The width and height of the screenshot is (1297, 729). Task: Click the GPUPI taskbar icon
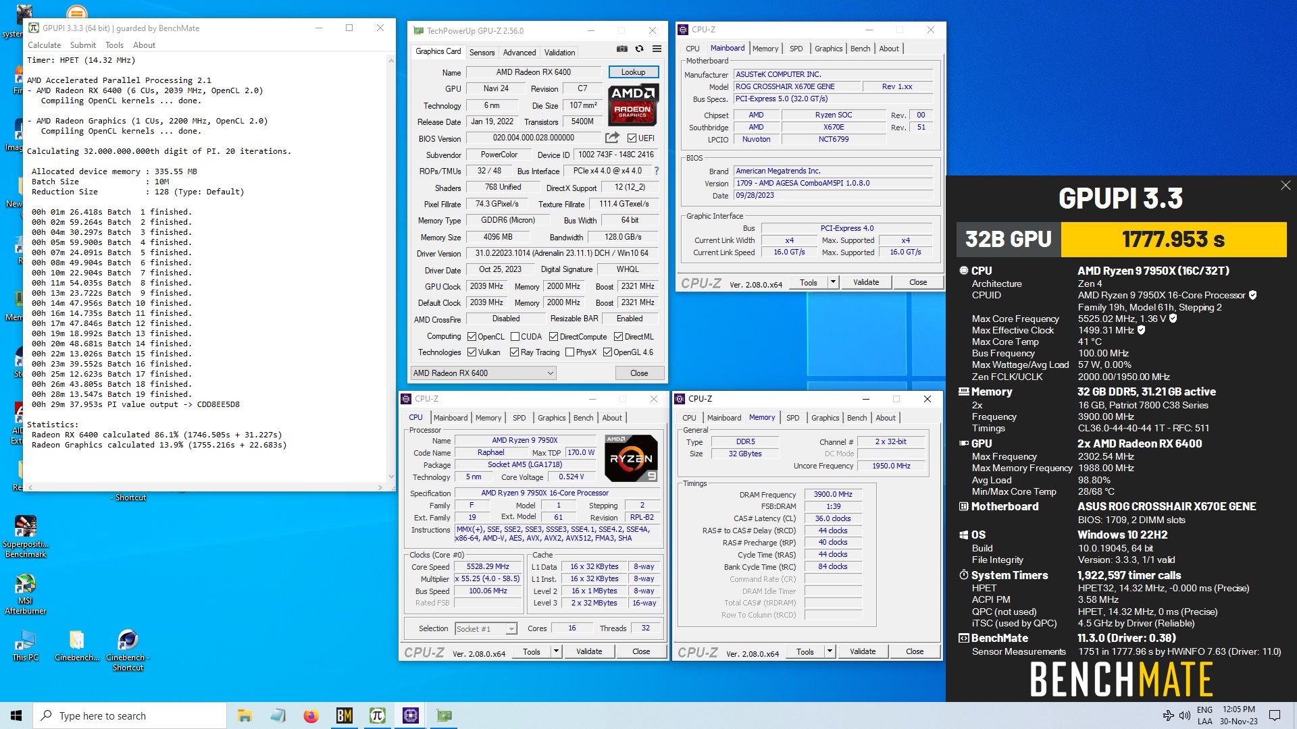[x=377, y=715]
